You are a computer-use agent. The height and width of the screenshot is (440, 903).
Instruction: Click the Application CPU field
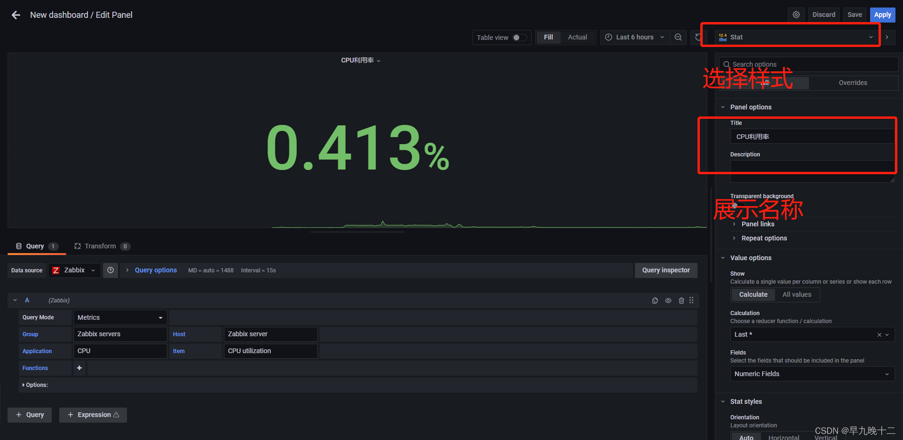click(x=120, y=351)
